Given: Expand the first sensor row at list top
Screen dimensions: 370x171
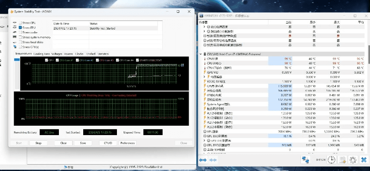Looking at the screenshot, I should [x=204, y=27].
